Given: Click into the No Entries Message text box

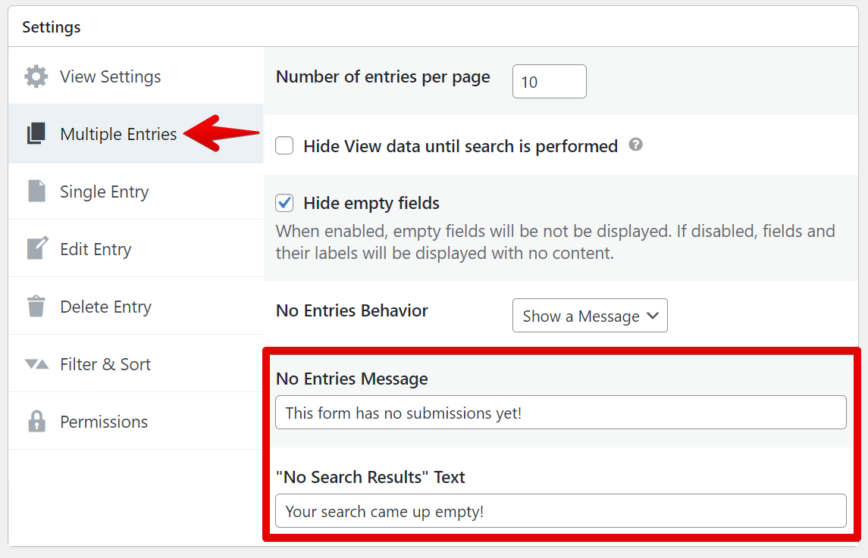Looking at the screenshot, I should 560,413.
